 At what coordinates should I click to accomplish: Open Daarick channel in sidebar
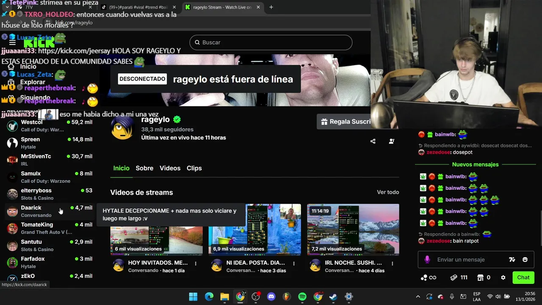point(50,211)
